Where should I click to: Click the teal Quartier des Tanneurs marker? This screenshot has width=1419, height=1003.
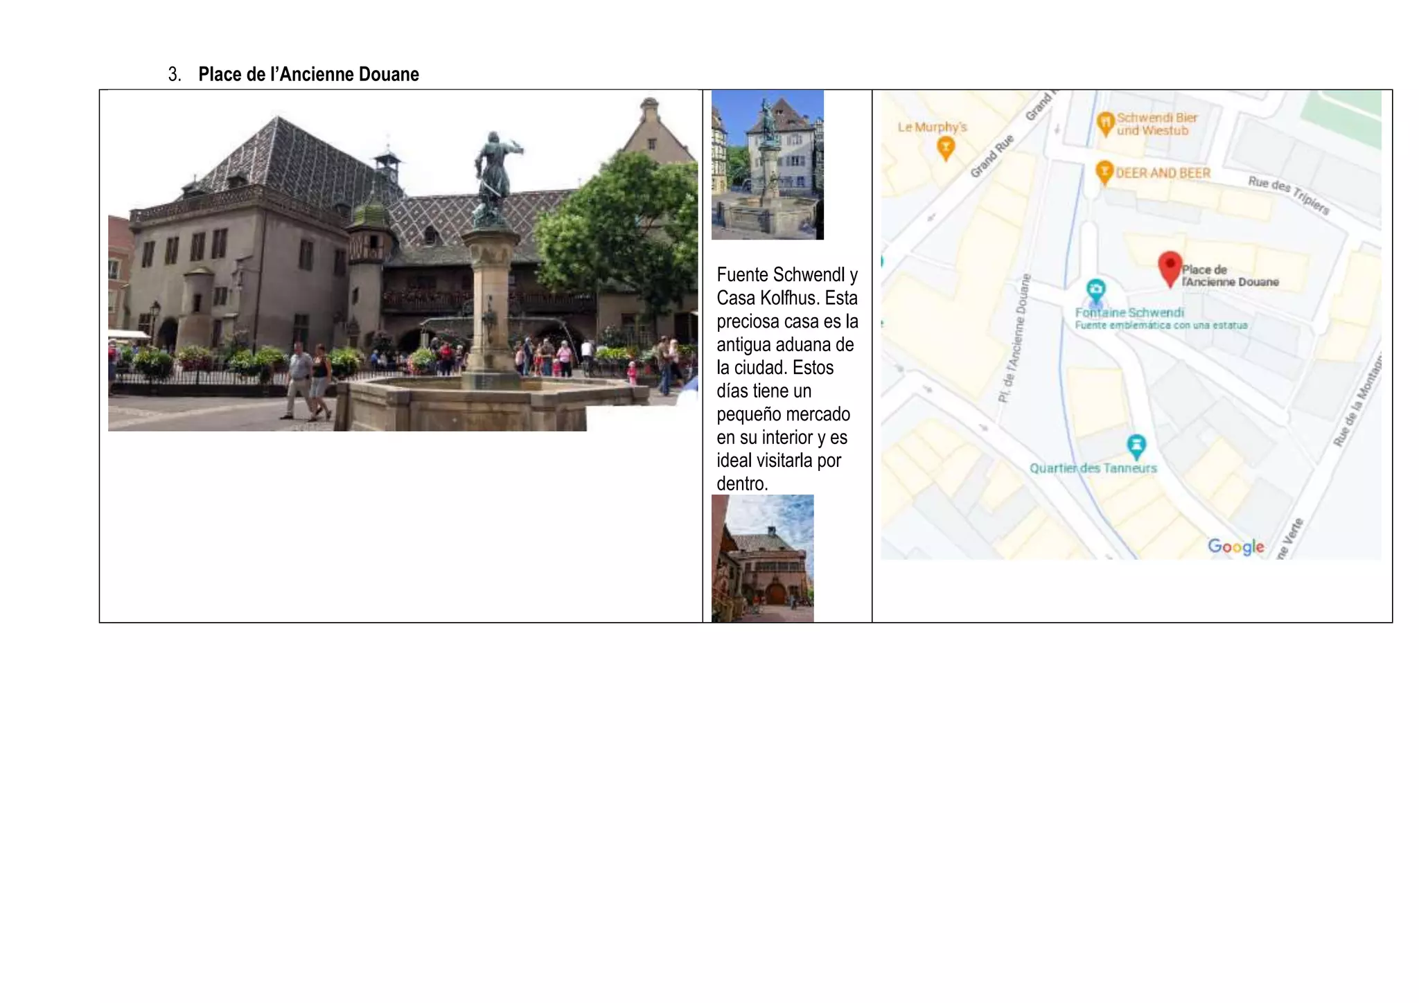[1136, 447]
